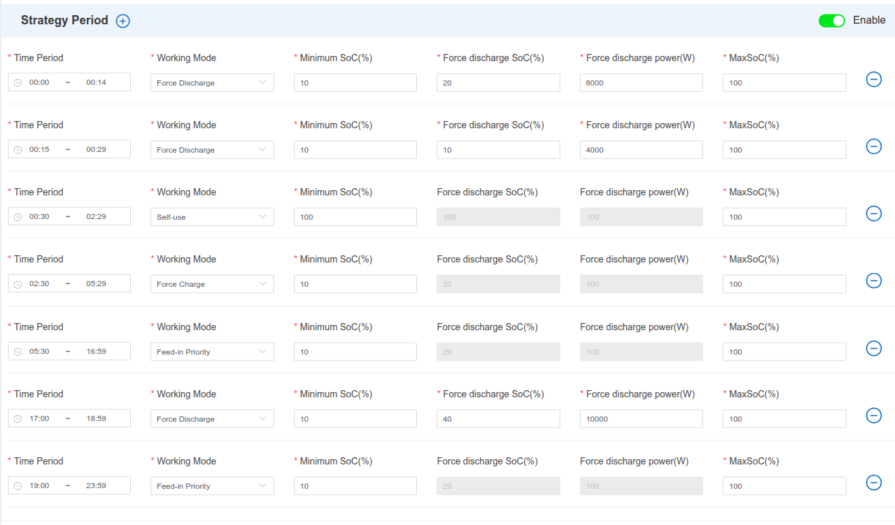Remove the 19:00 ~ 23:59 period row
Screen dimensions: 895x525
[x=873, y=483]
